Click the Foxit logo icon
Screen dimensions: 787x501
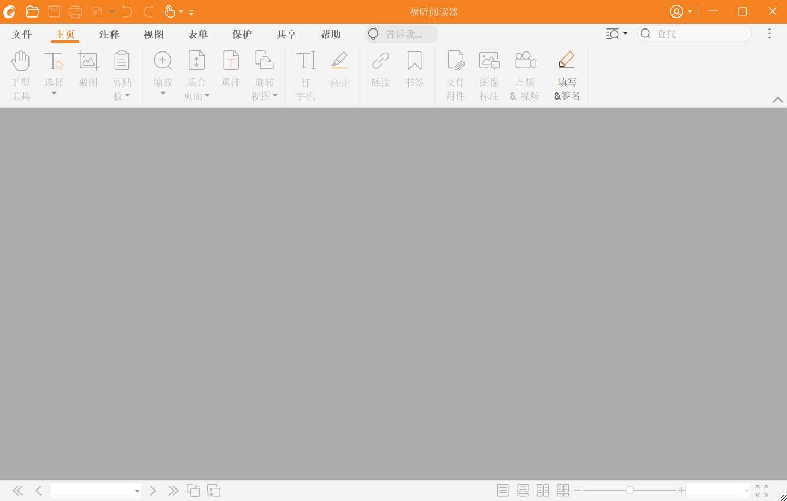(10, 11)
